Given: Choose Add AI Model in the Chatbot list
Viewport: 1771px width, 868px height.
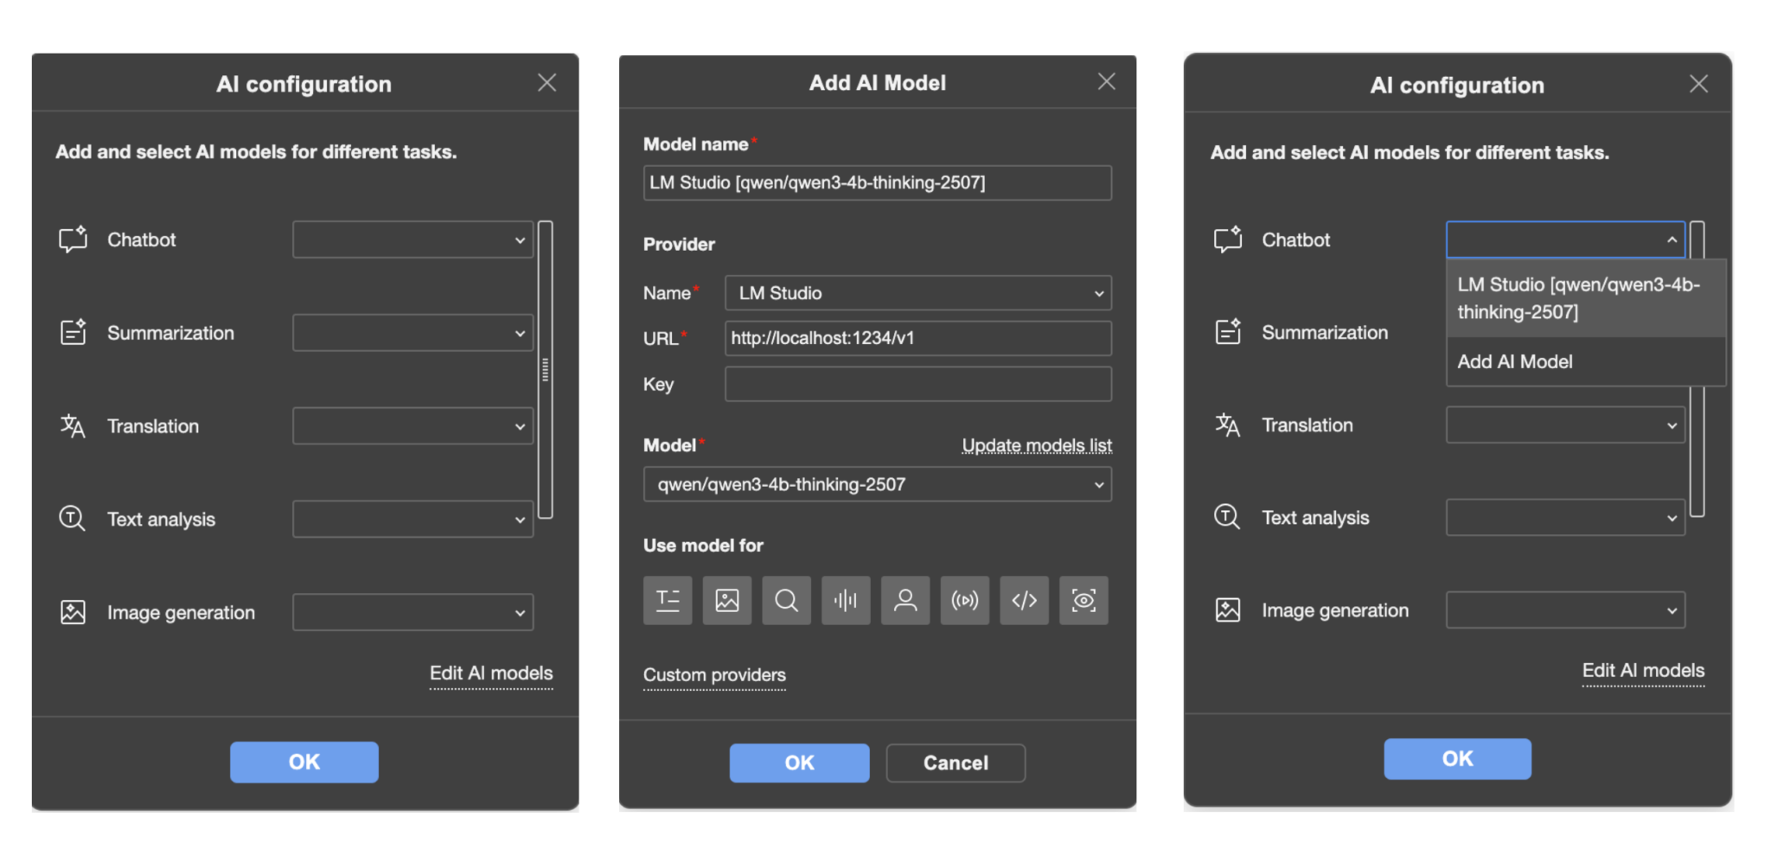Looking at the screenshot, I should point(1515,361).
